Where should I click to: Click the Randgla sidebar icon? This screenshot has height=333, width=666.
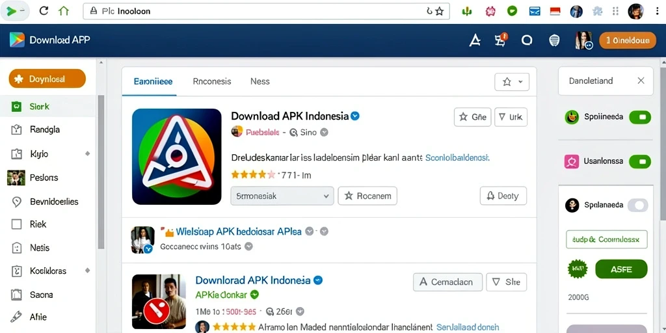16,130
